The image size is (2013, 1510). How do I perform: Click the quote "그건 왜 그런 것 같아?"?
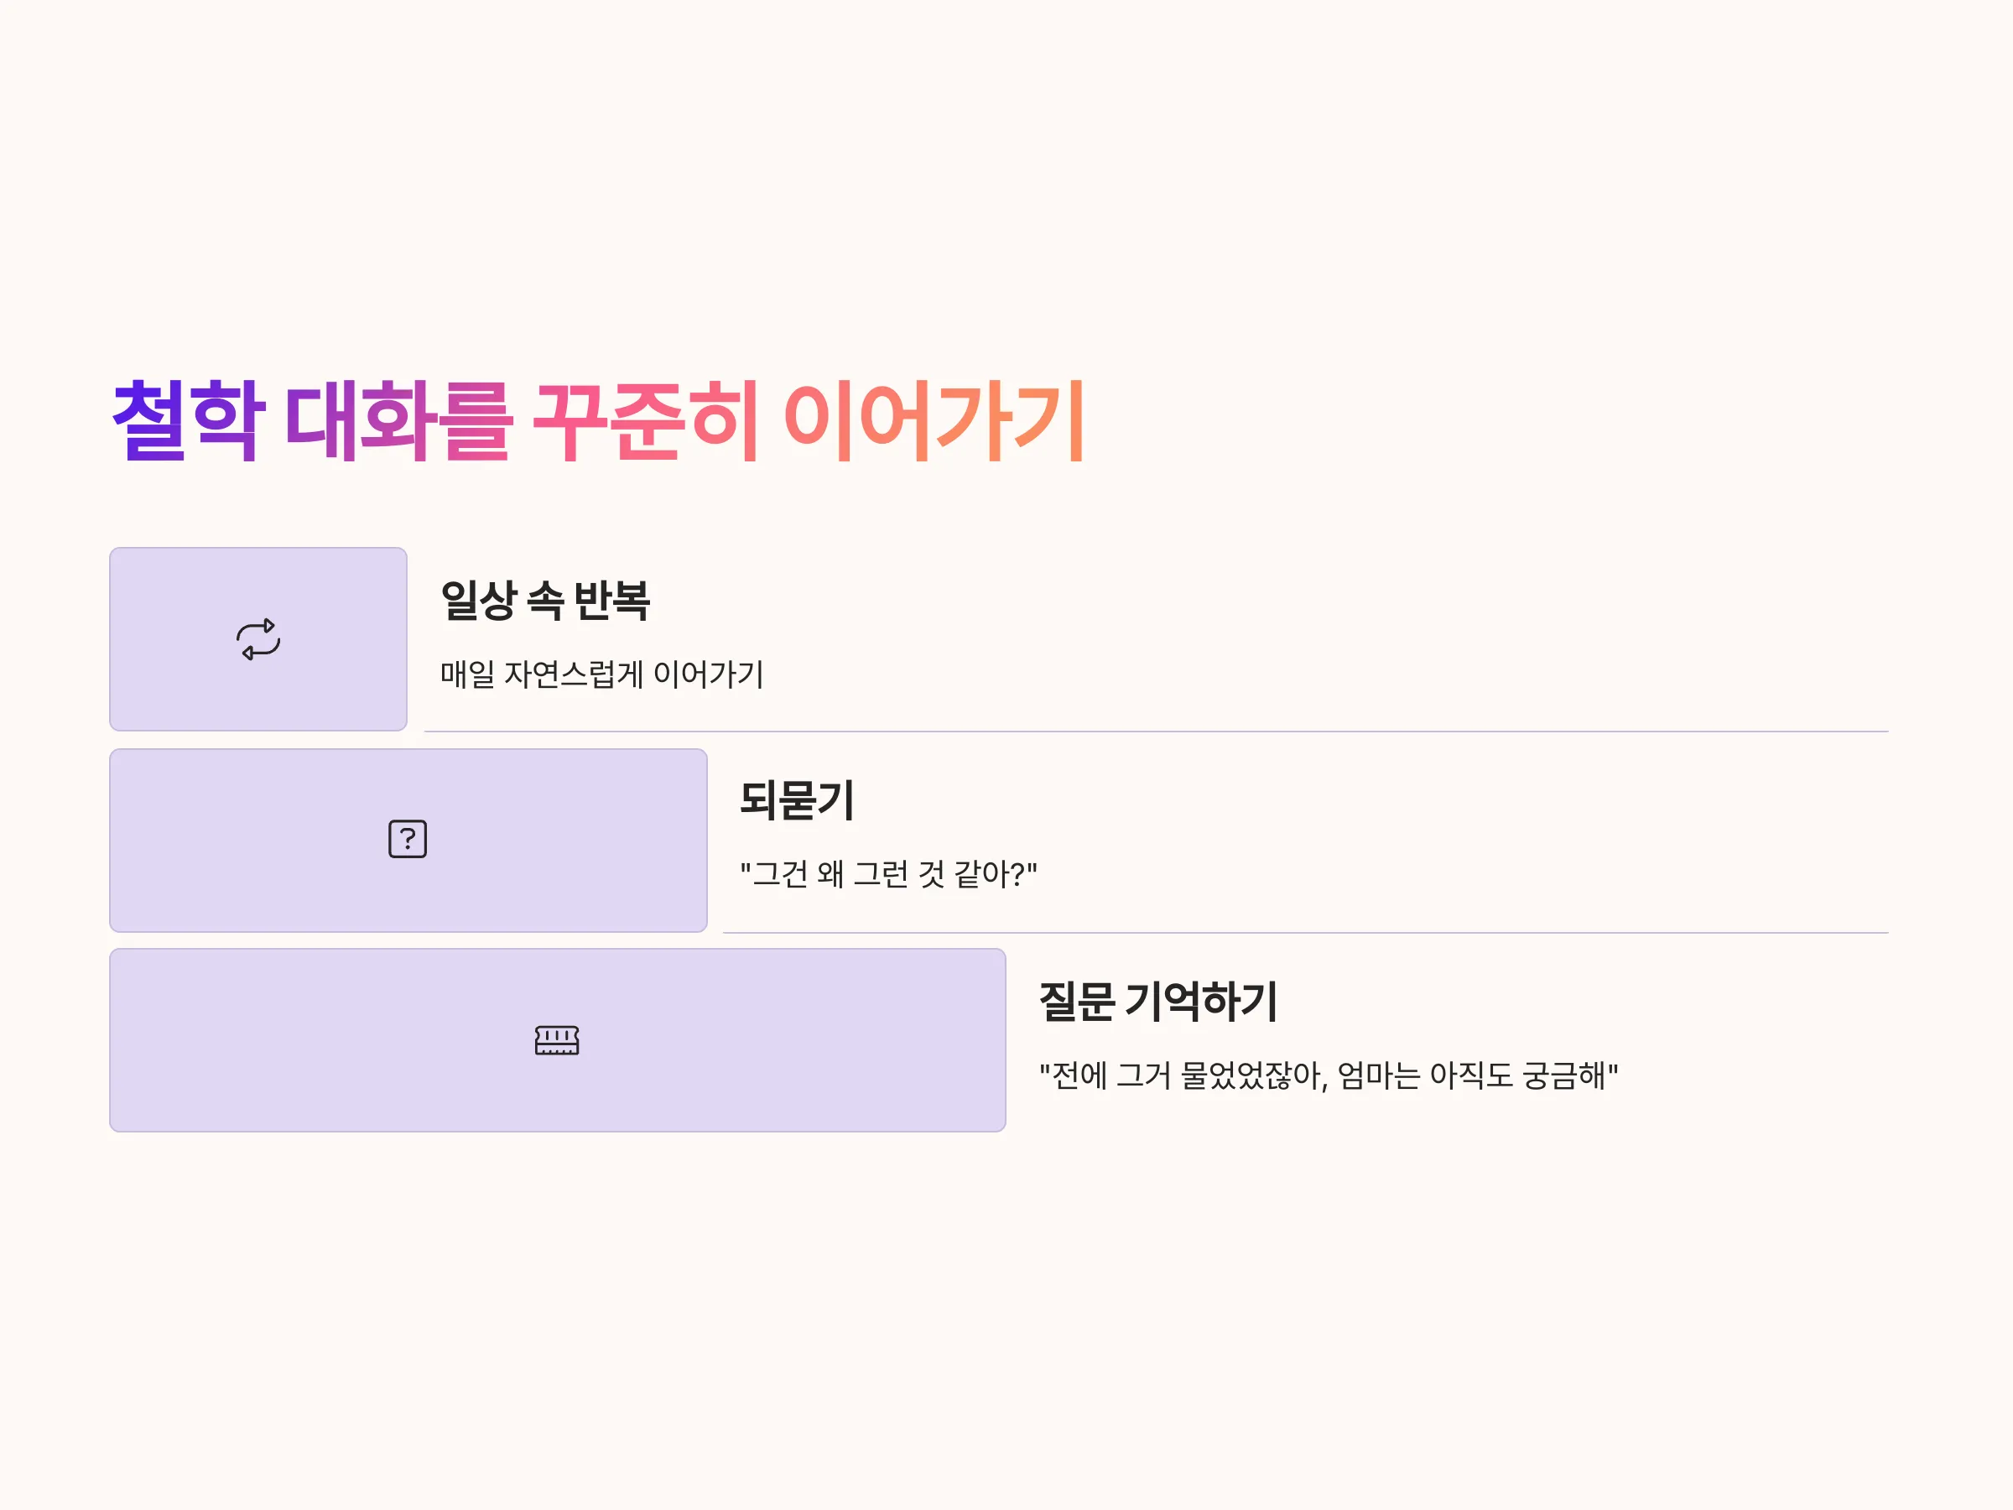point(888,875)
